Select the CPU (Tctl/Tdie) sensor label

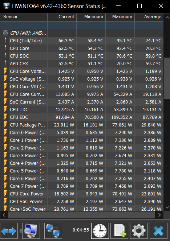point(26,40)
